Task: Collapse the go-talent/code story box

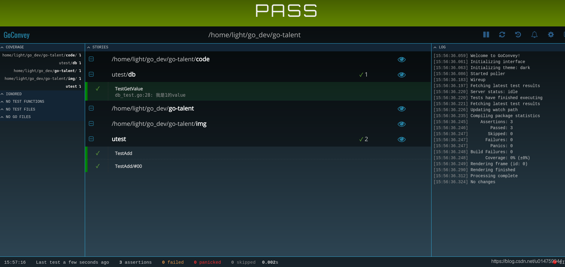Action: (91, 59)
